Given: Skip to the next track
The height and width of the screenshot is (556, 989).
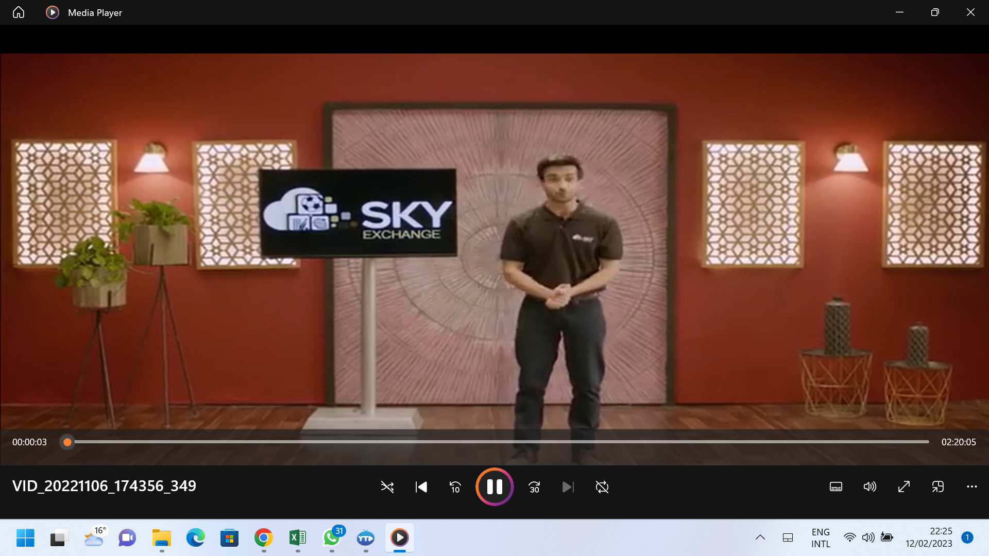Looking at the screenshot, I should (x=568, y=487).
